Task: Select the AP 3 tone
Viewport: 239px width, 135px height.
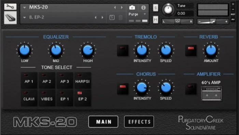Action: [65, 80]
